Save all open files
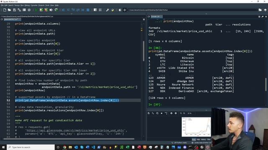Image resolution: width=268 pixels, height=150 pixels. point(19,10)
